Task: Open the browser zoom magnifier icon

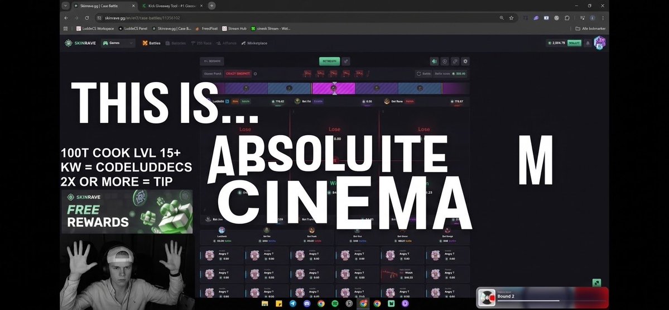Action: tap(501, 18)
